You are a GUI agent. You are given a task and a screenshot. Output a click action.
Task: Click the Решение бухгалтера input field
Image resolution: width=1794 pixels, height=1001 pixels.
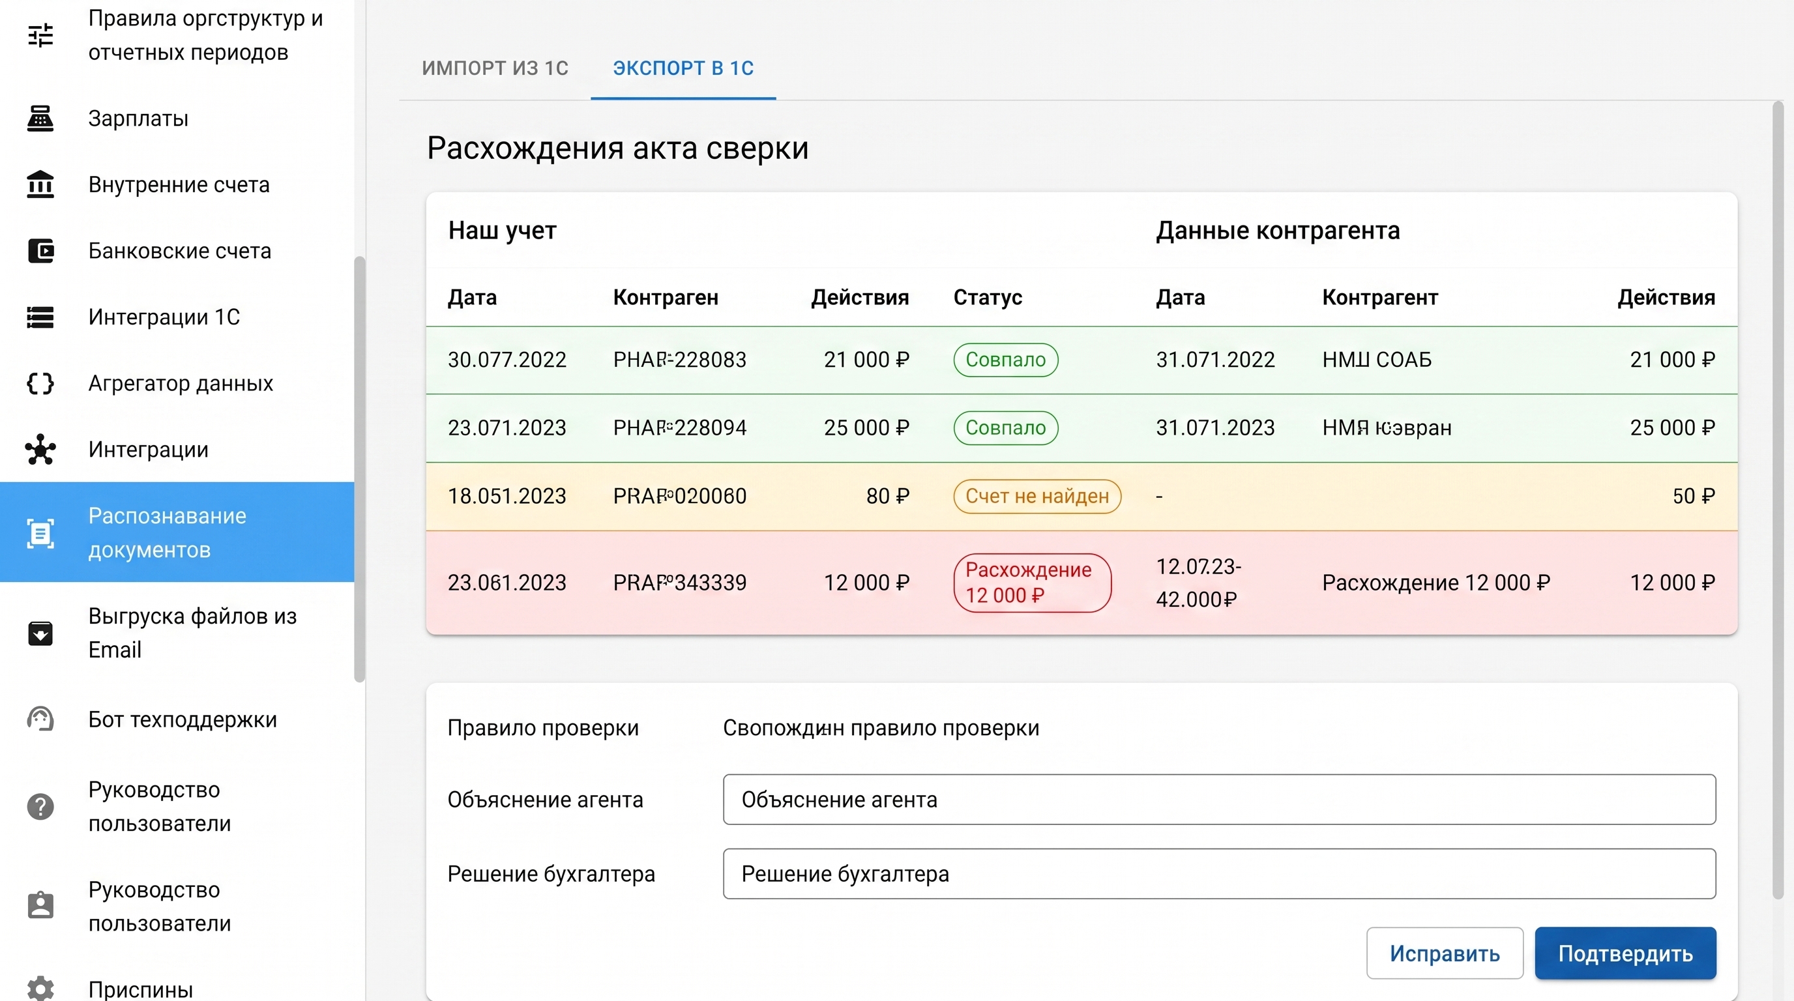click(1219, 874)
